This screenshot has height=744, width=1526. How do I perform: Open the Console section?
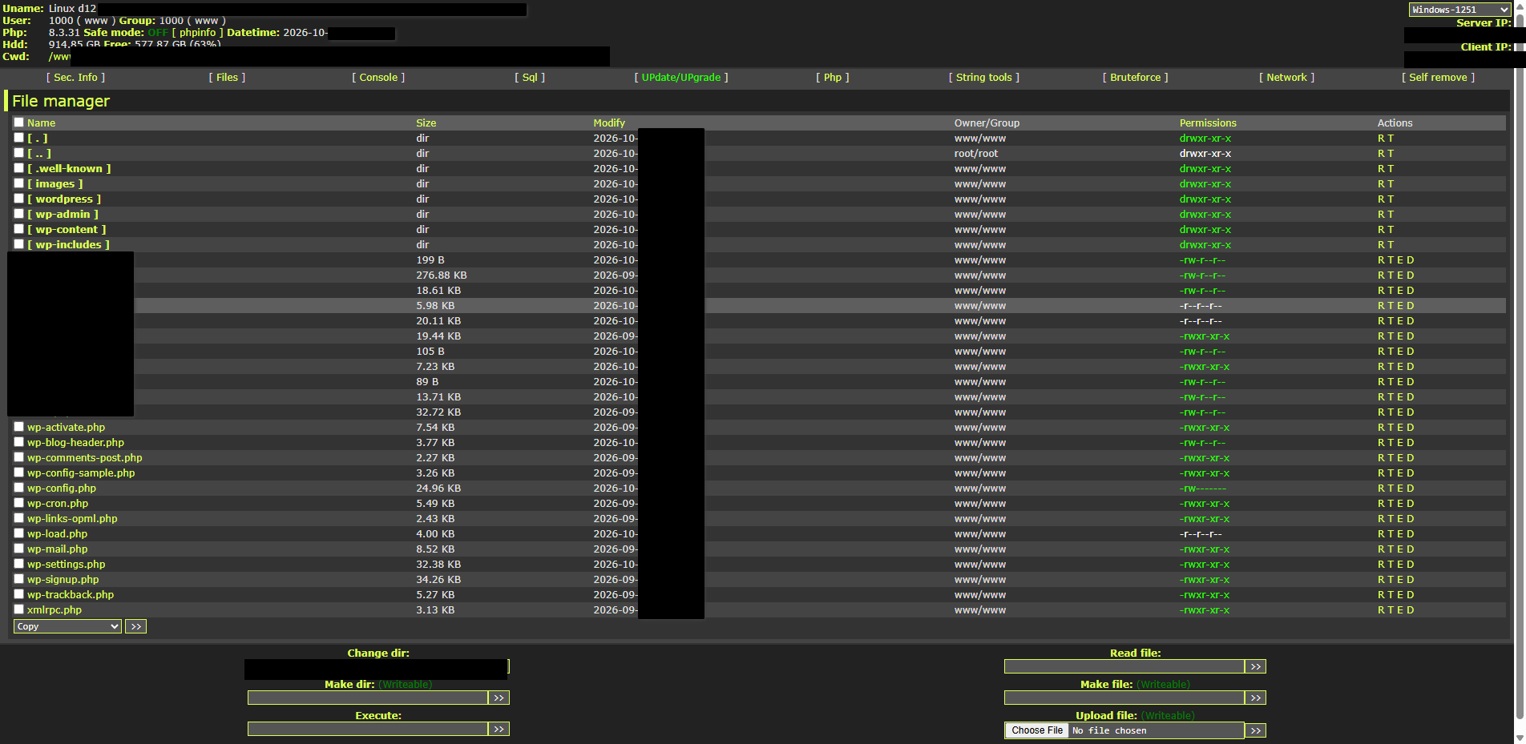(378, 78)
